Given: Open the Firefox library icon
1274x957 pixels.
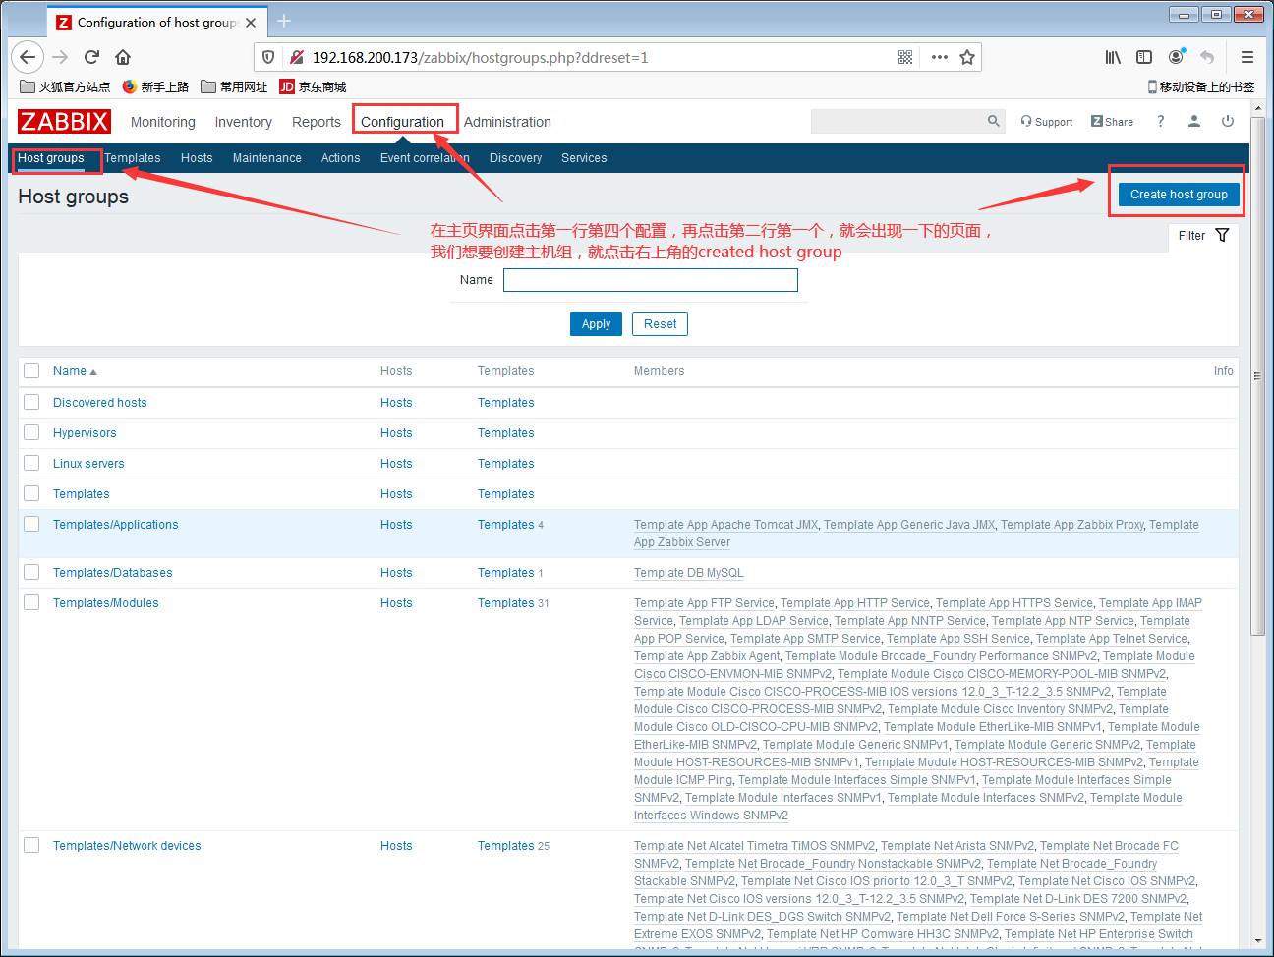Looking at the screenshot, I should pyautogui.click(x=1113, y=57).
